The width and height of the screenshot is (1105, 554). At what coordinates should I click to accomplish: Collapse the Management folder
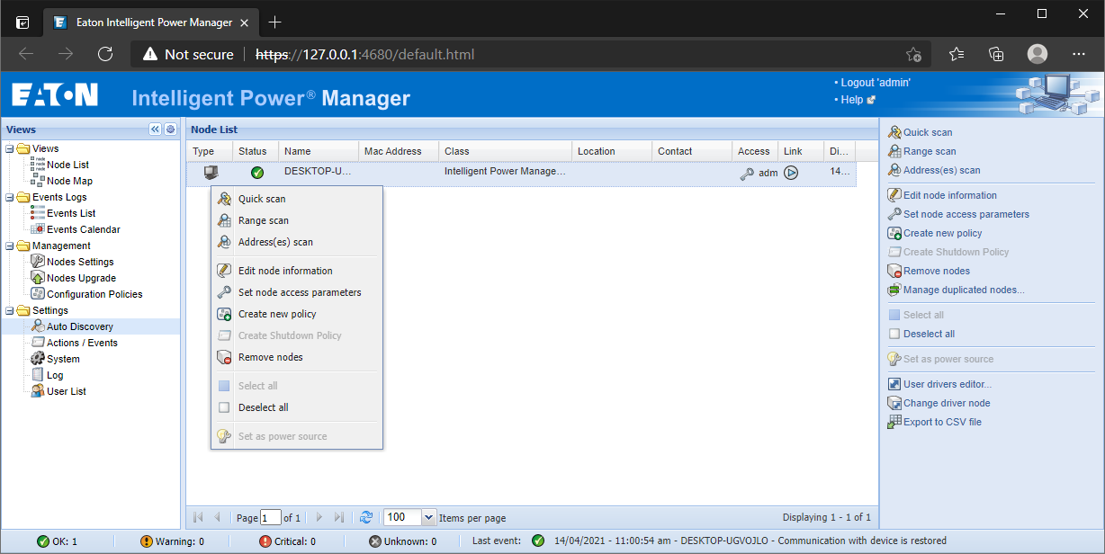(9, 246)
